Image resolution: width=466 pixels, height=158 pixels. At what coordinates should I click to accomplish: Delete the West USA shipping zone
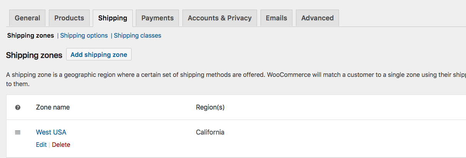pos(61,145)
